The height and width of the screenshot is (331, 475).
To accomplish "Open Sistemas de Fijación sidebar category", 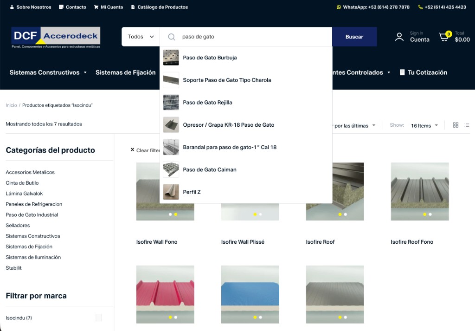I will tap(29, 247).
